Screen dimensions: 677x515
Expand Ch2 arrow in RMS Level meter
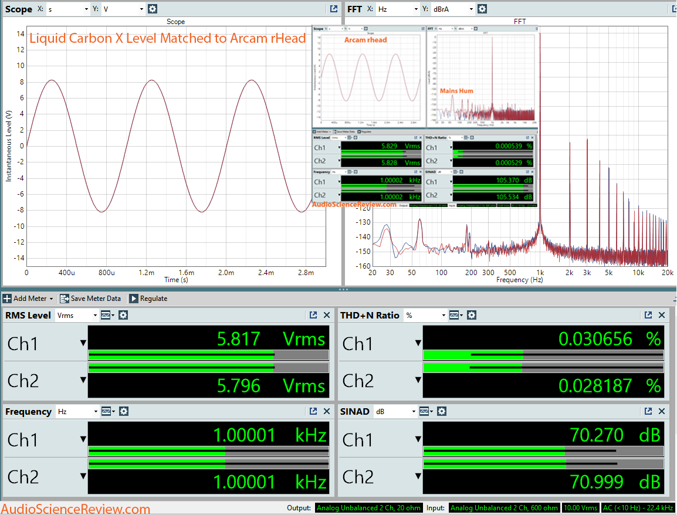click(83, 380)
